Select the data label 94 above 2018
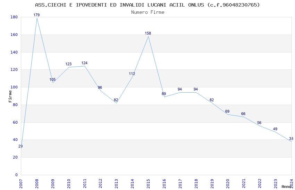 196,89
